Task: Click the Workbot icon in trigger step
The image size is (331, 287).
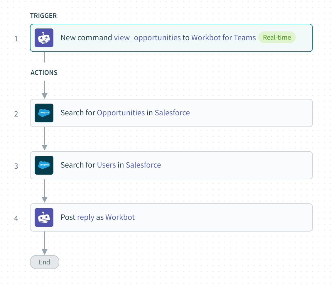Action: (44, 38)
